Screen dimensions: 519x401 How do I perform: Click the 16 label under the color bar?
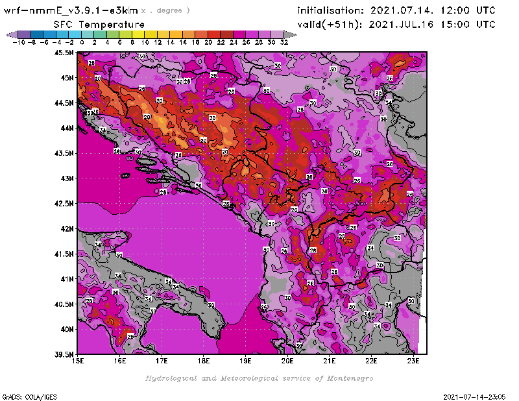click(x=183, y=42)
